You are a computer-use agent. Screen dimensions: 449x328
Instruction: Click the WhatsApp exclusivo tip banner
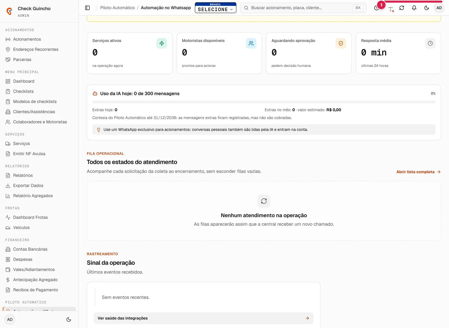click(x=264, y=130)
